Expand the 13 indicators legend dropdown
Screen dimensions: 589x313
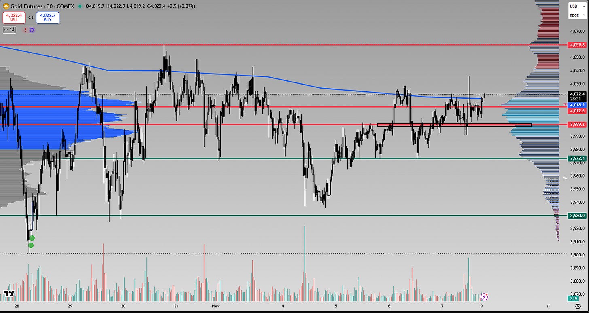(9, 30)
